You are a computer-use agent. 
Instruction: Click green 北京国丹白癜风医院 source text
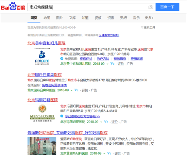click(41, 90)
